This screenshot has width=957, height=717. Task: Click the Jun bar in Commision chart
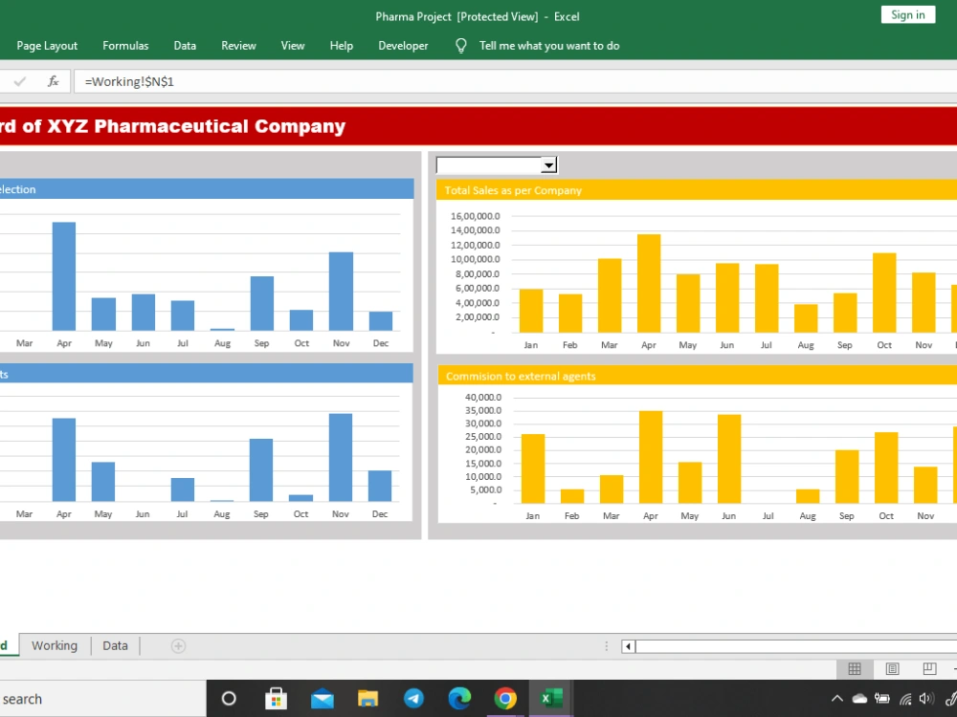(729, 459)
